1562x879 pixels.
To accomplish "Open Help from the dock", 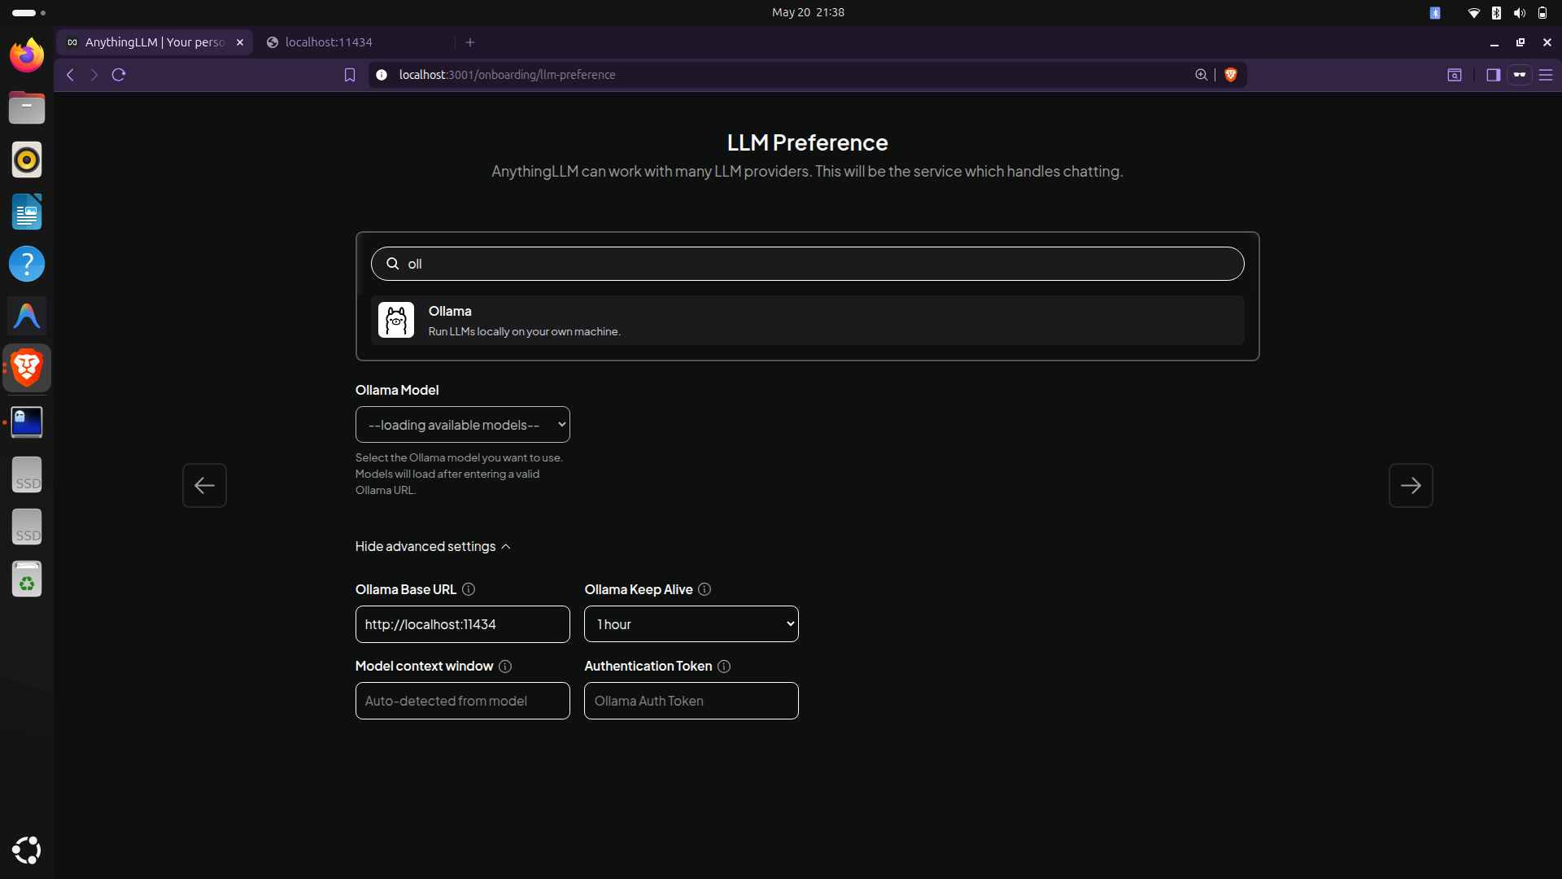I will (x=27, y=264).
